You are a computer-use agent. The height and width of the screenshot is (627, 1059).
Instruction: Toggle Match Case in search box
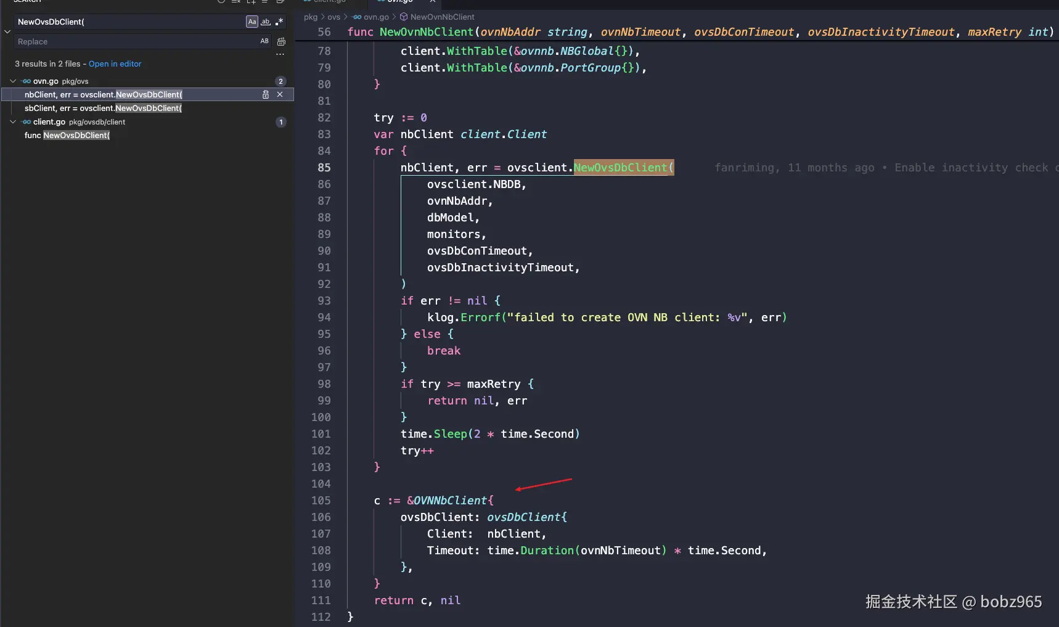tap(251, 22)
